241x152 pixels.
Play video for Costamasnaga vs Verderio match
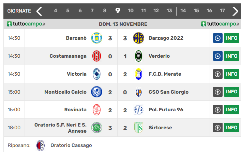[217, 56]
